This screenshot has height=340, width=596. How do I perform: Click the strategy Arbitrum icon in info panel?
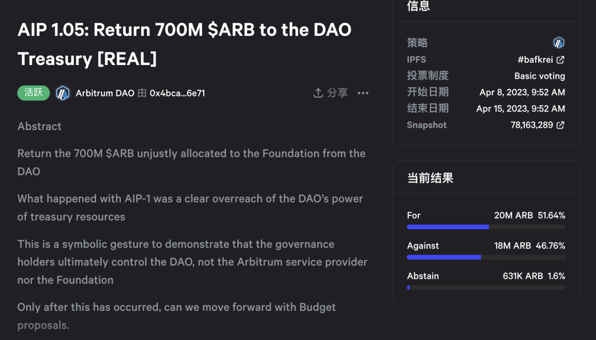point(558,42)
